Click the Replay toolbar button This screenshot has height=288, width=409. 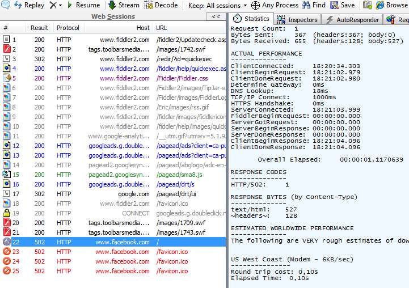(29, 5)
